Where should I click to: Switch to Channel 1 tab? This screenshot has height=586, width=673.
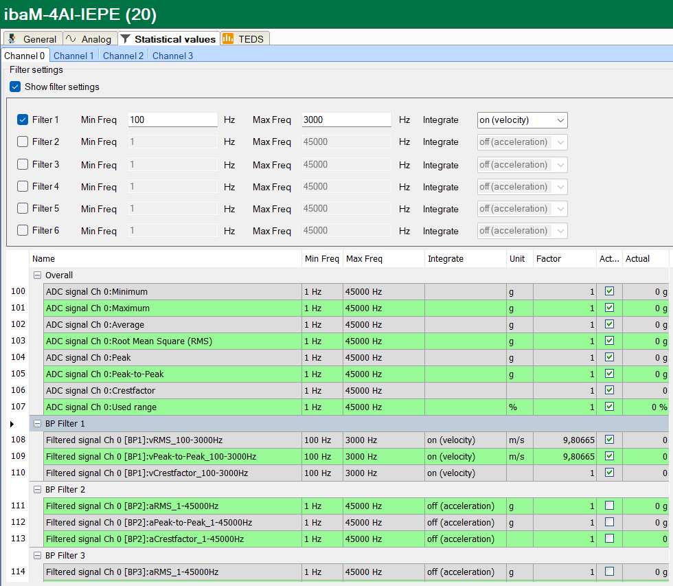click(x=73, y=56)
